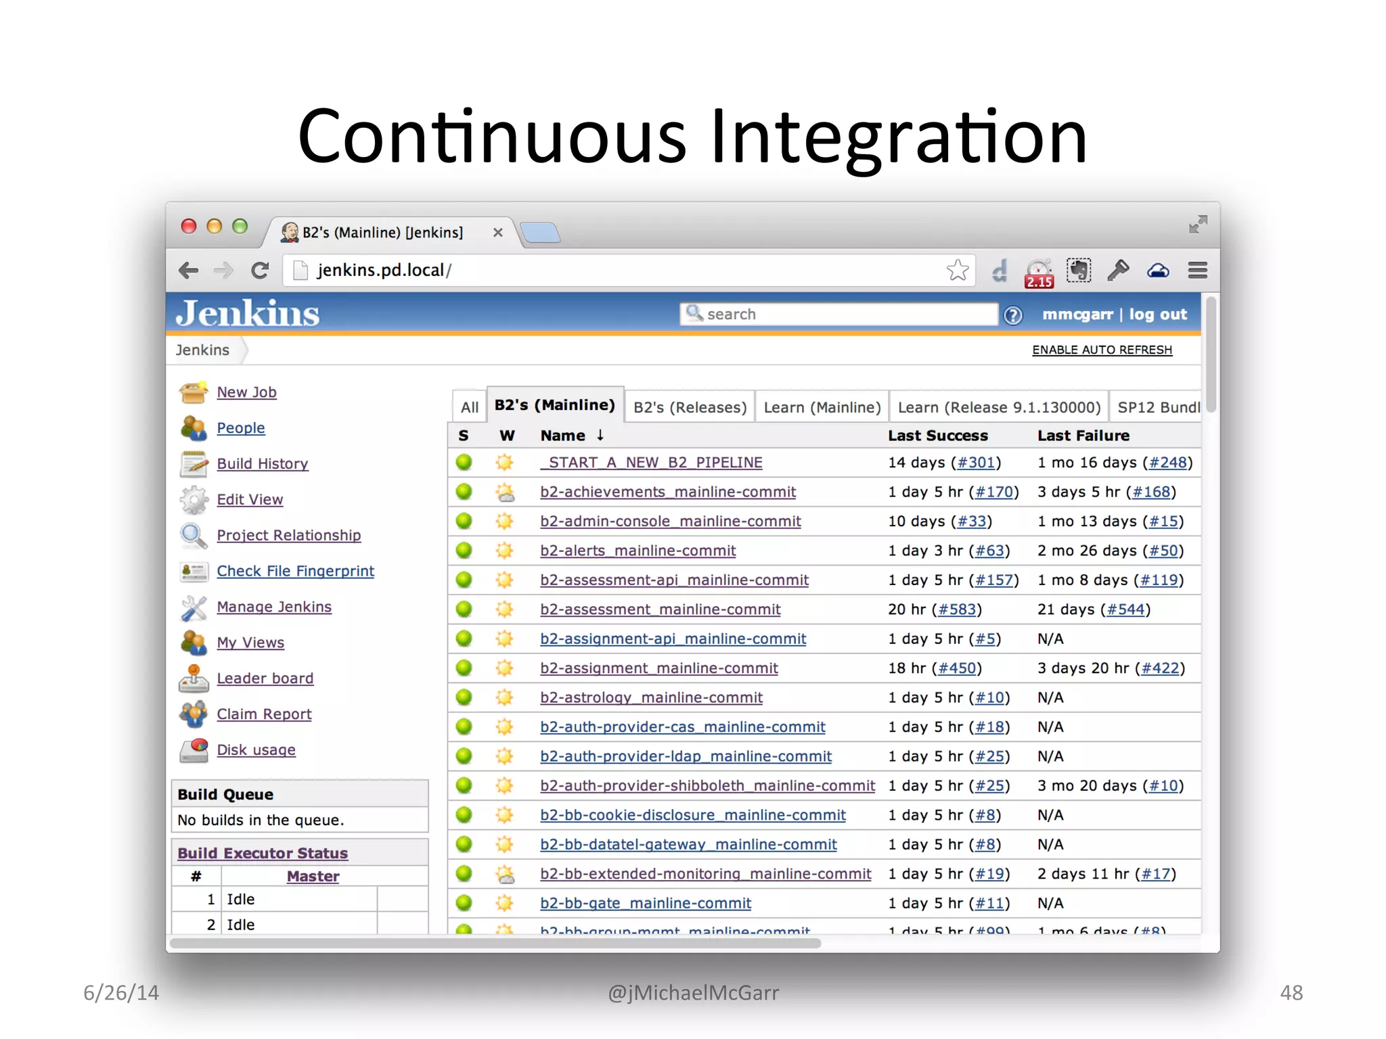This screenshot has width=1386, height=1039.
Task: Open build #301 link
Action: pos(976,463)
